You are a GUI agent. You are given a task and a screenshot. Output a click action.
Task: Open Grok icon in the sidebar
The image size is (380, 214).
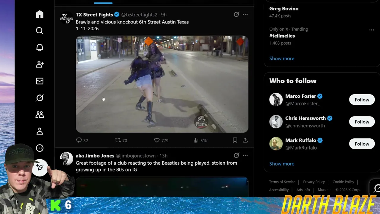point(39,98)
